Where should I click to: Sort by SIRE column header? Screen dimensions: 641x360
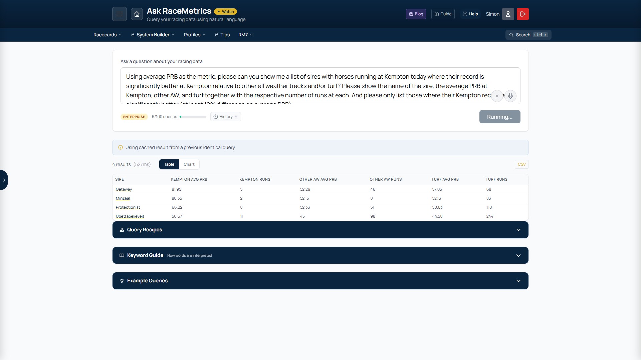click(120, 179)
